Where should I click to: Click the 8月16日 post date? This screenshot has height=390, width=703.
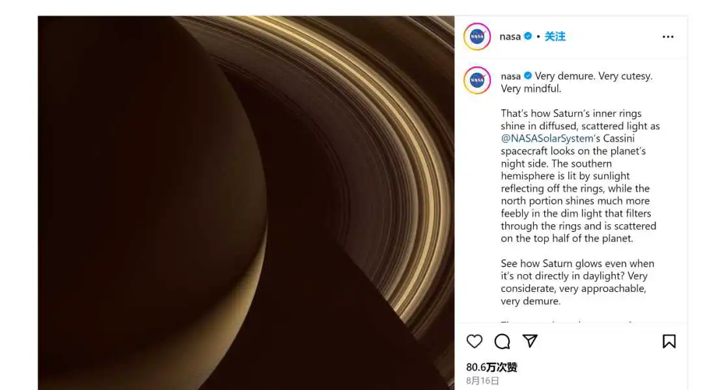tap(482, 381)
